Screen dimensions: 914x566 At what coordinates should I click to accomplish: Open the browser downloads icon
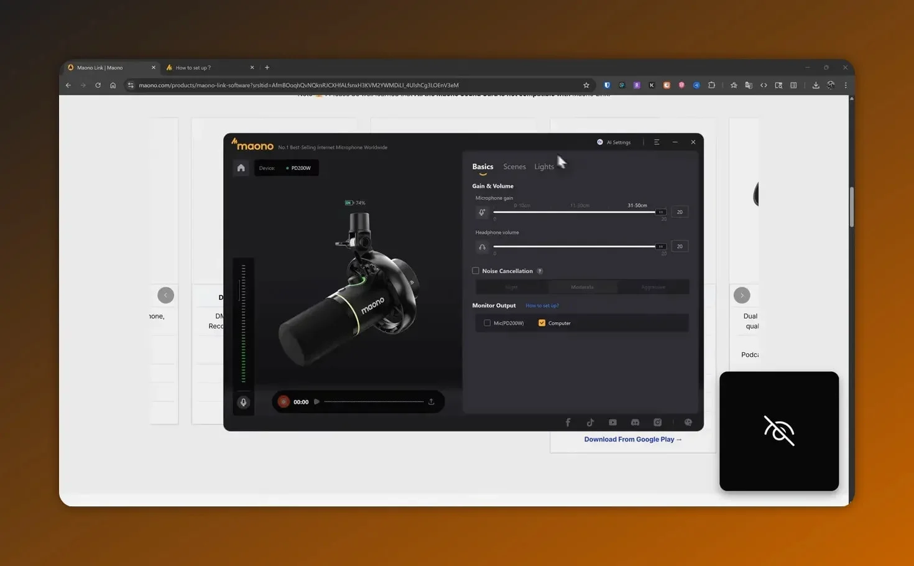tap(816, 85)
